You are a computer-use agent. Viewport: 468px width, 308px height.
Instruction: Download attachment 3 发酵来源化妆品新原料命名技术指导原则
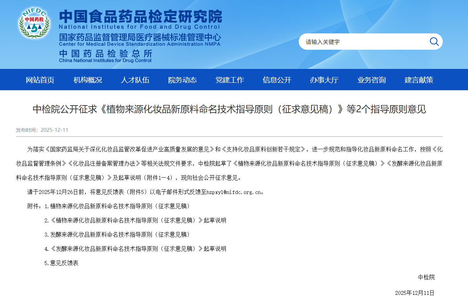(x=120, y=234)
